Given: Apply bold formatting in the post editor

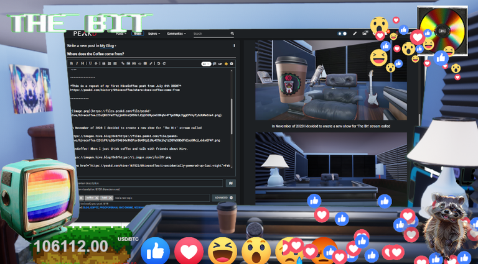Looking at the screenshot, I should pos(72,63).
